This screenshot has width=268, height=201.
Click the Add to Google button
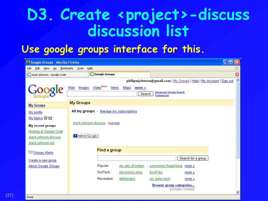[x=86, y=136]
